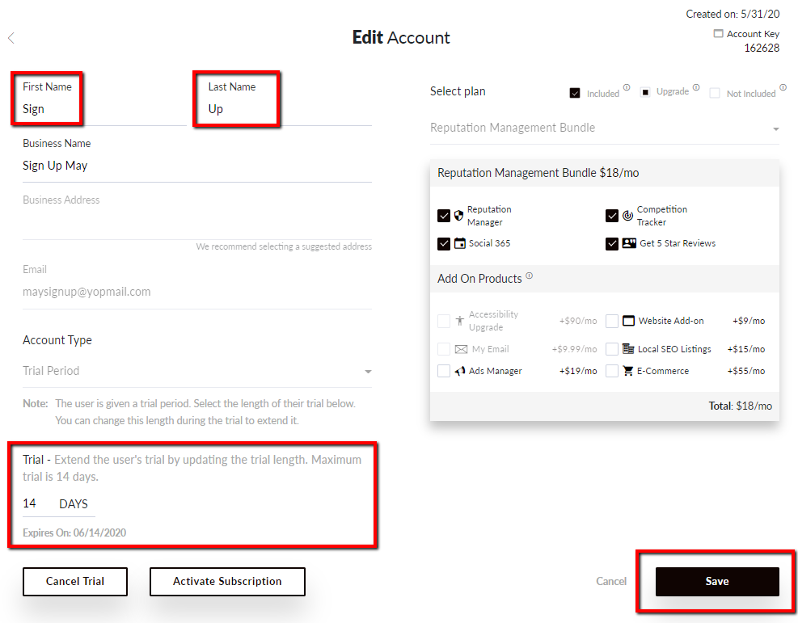This screenshot has width=798, height=623.
Task: Click the Get 5 Star Reviews icon
Action: click(629, 243)
